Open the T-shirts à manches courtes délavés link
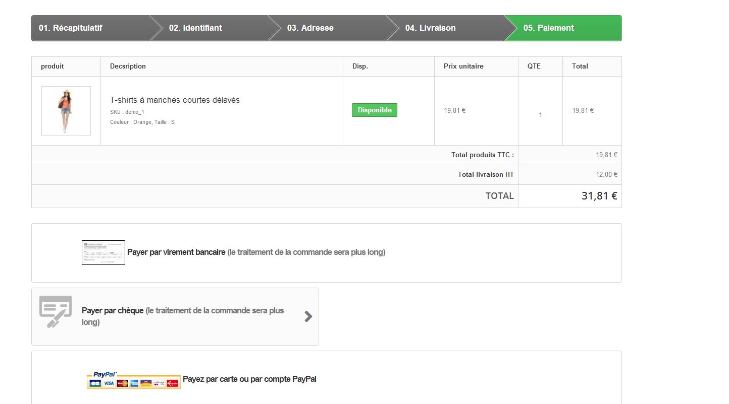Viewport: 729px width, 404px height. (x=175, y=100)
